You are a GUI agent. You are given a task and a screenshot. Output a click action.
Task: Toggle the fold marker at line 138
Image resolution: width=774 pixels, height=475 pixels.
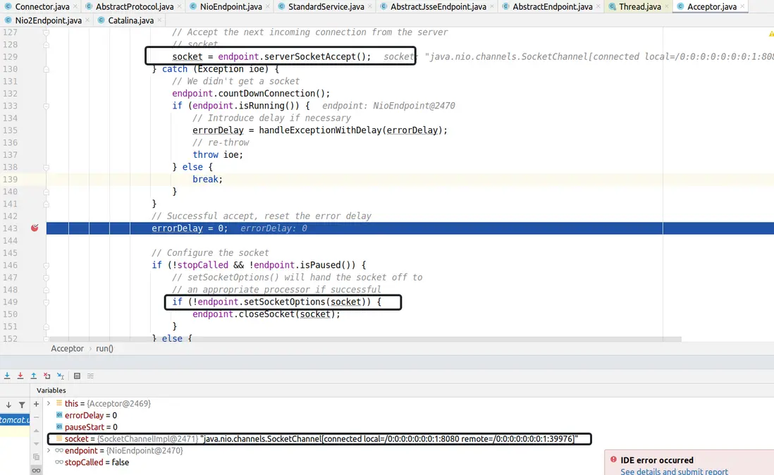[x=46, y=167]
